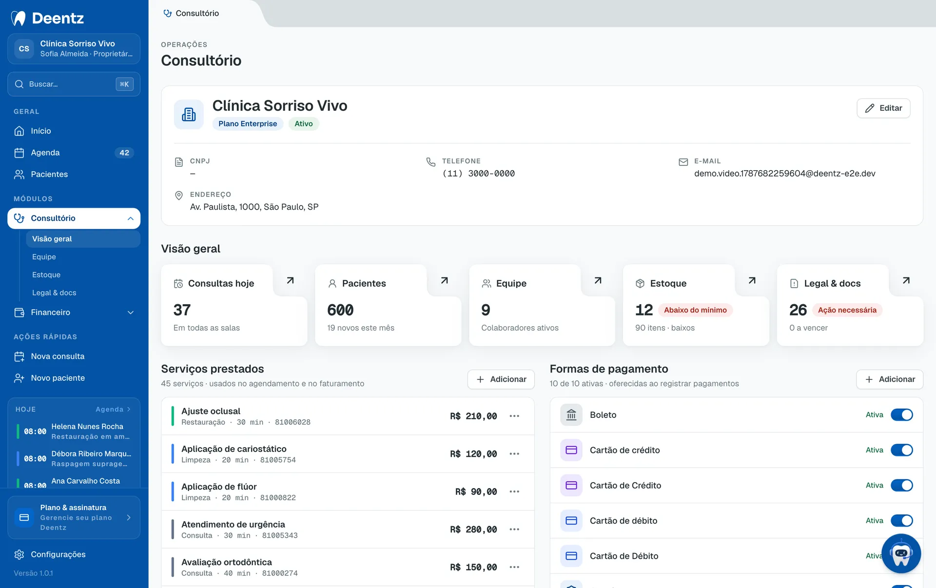This screenshot has height=588, width=936.
Task: Open Estoque submenu item
Action: 83,275
